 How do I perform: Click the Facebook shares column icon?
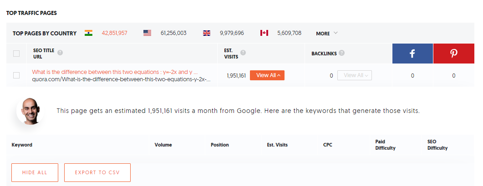[412, 54]
